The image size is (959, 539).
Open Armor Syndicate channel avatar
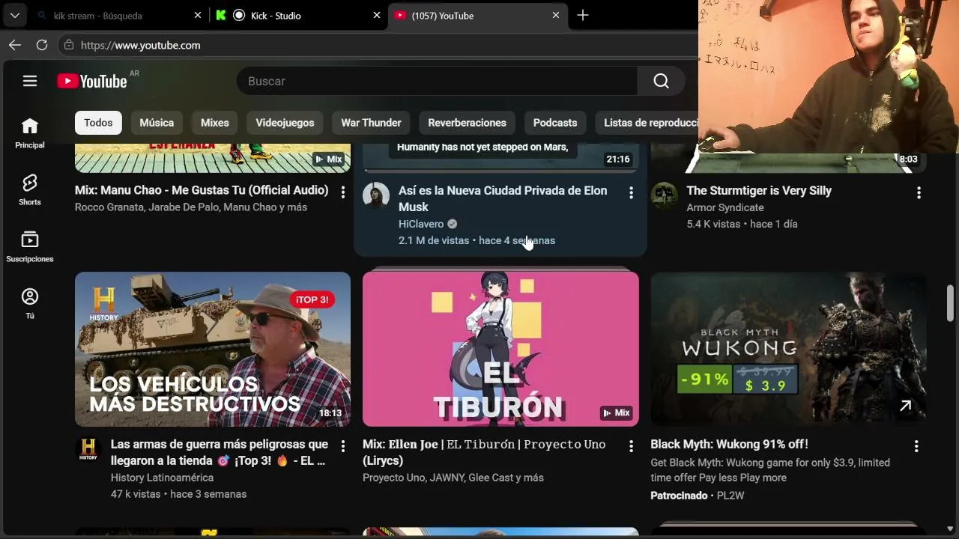664,196
